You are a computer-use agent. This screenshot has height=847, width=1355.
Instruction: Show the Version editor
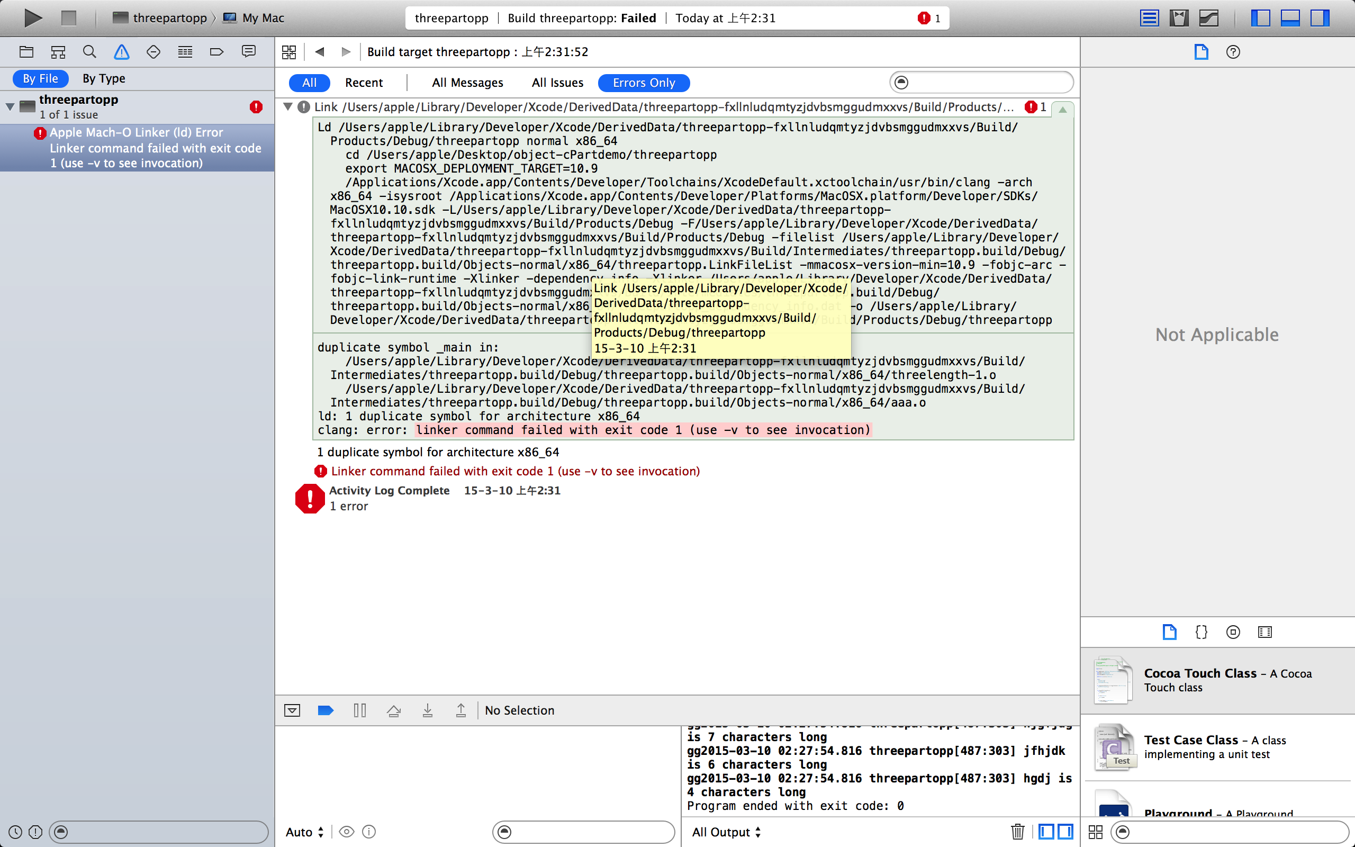pyautogui.click(x=1209, y=18)
